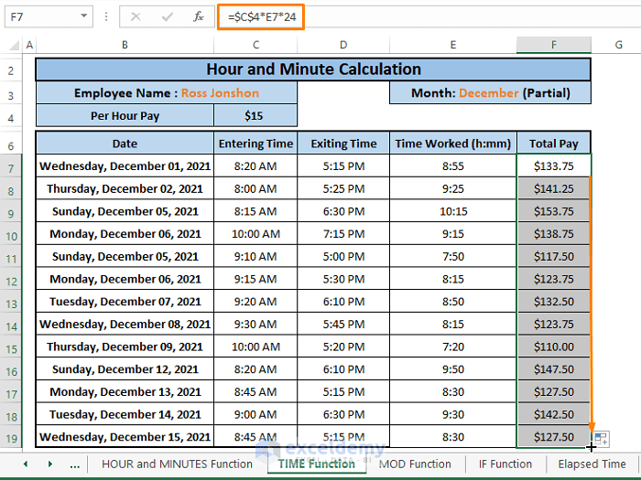Select the 7:20 time worked cell
Viewport: 641px width, 480px height.
coord(453,347)
